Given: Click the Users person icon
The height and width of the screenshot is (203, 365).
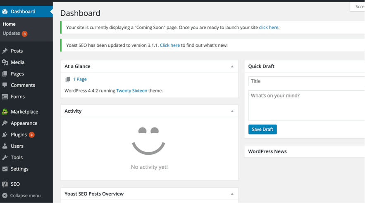Looking at the screenshot, I should pos(5,146).
